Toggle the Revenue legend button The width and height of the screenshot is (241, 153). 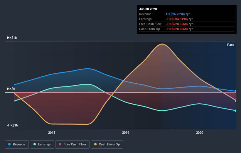(x=17, y=145)
